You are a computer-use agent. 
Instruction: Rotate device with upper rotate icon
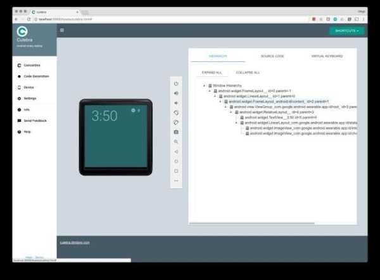tap(176, 113)
